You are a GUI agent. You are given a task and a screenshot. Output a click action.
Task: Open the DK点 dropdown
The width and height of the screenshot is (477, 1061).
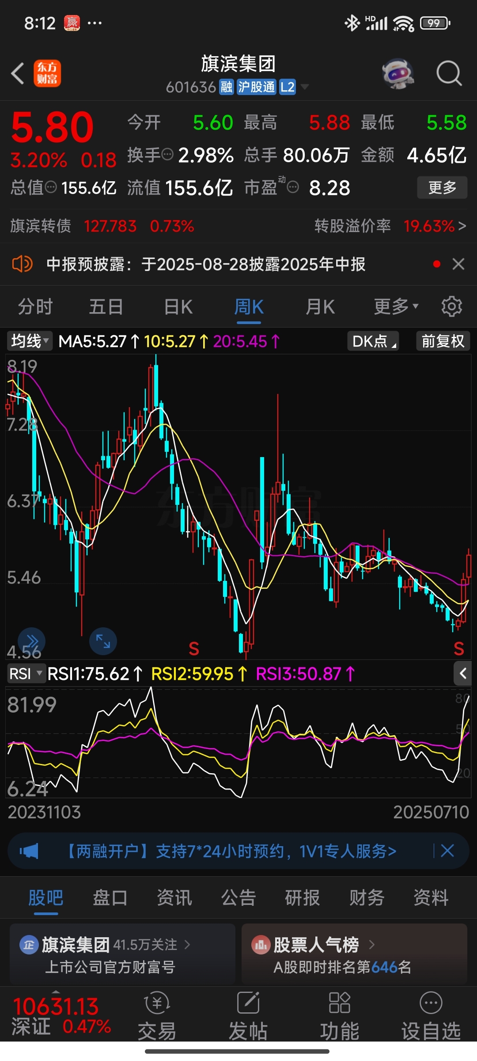[x=373, y=341]
